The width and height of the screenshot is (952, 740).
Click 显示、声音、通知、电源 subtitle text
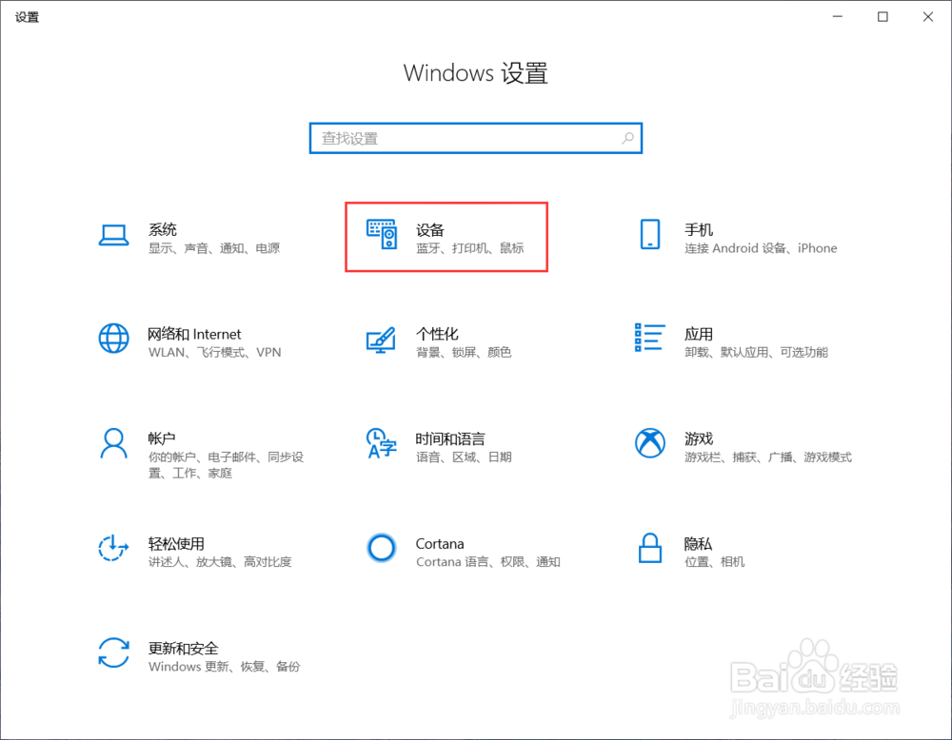pyautogui.click(x=214, y=247)
